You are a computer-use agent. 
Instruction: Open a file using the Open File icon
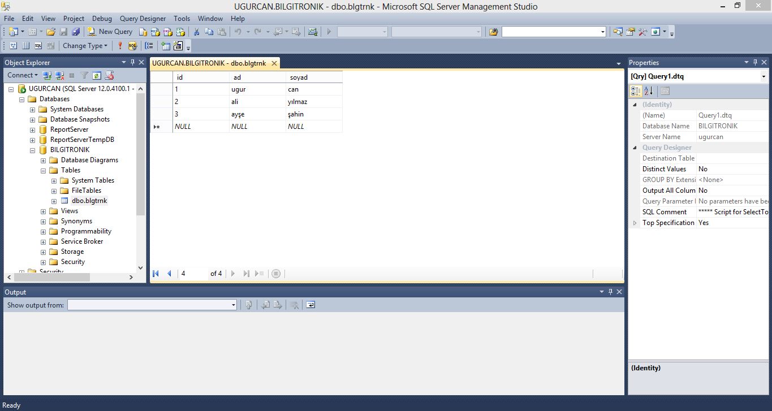[51, 32]
